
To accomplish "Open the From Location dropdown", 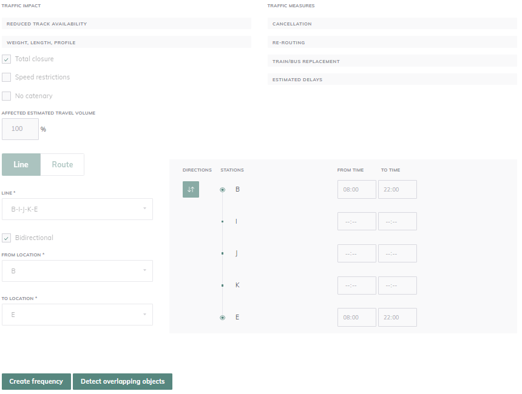I will (x=77, y=272).
